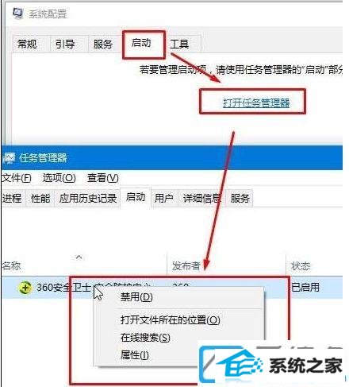Image resolution: width=349 pixels, height=387 pixels.
Task: Open the 选项(O) menu
Action: coord(59,178)
